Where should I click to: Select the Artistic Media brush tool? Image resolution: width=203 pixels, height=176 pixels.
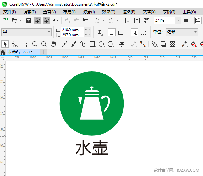click(74, 44)
